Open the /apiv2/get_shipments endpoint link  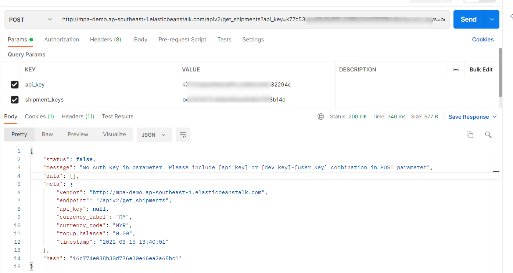click(x=132, y=200)
